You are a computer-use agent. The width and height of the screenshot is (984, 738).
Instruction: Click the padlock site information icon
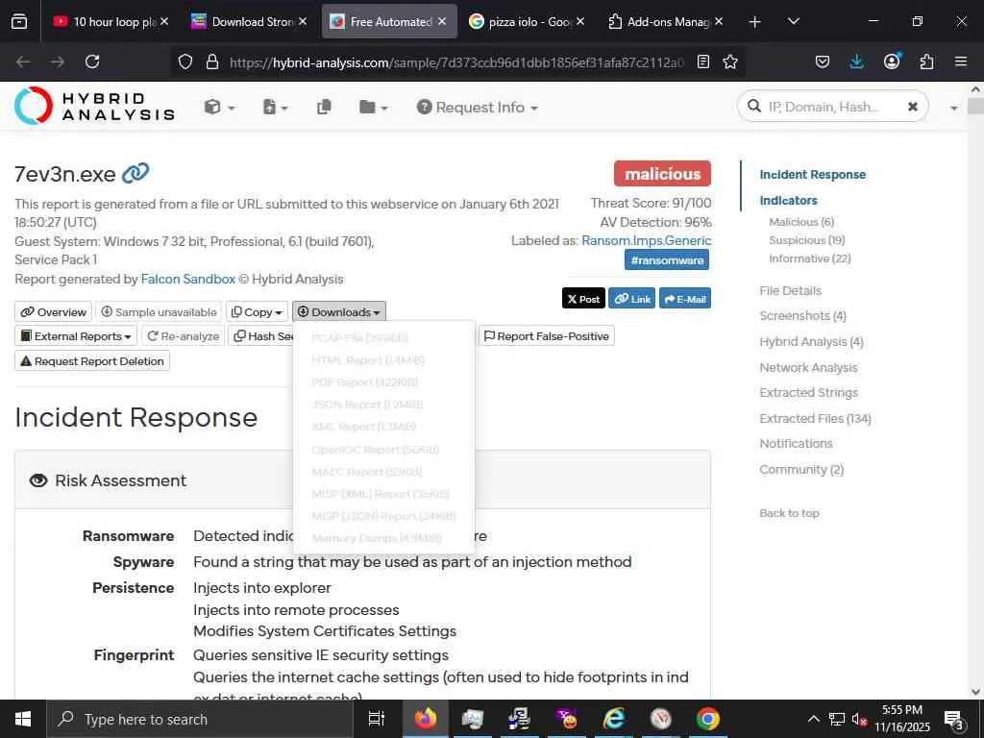(x=212, y=61)
